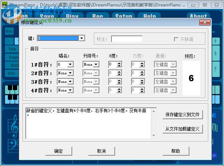The height and width of the screenshot is (166, 224).
Task: Minimize the iDreamPiano main window
Action: coord(193,5)
